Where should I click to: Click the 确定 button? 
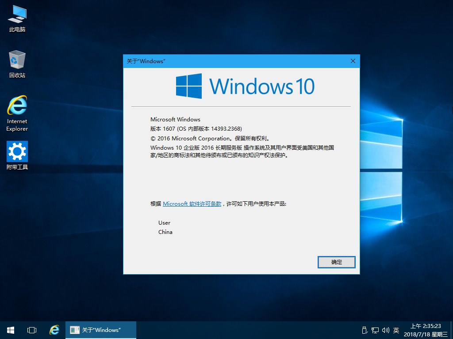click(337, 262)
